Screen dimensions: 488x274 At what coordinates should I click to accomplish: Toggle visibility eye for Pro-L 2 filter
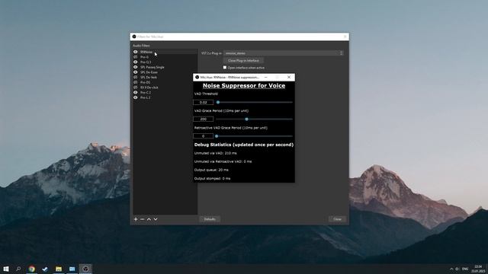point(136,97)
